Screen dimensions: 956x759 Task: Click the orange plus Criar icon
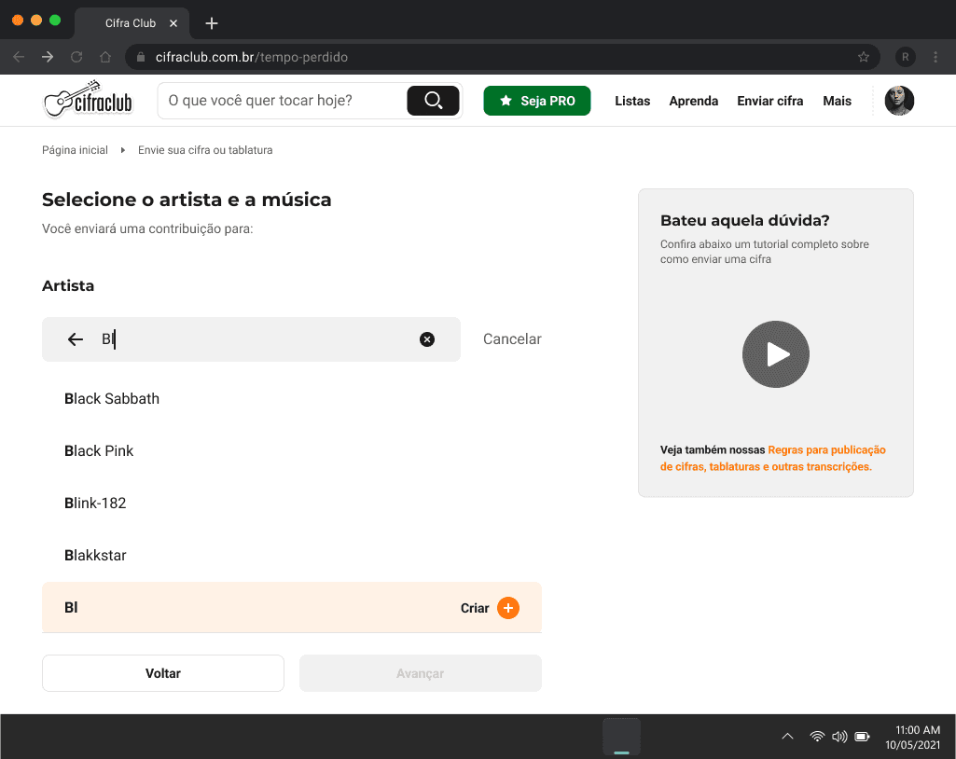(x=508, y=608)
